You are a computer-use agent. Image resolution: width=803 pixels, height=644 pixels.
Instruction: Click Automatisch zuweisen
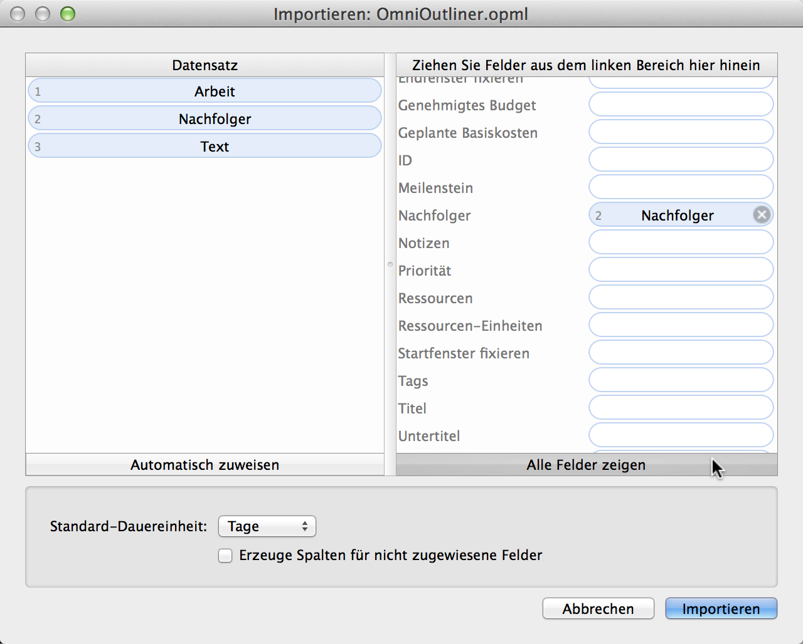pos(205,465)
